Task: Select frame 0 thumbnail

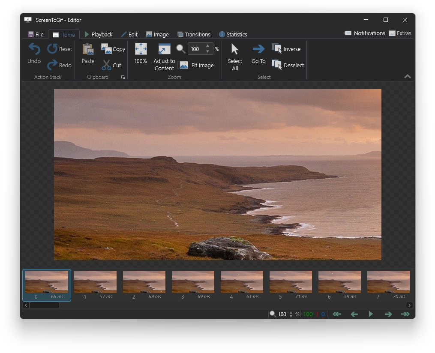Action: tap(47, 285)
